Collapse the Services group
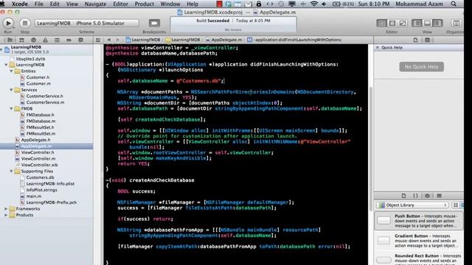This screenshot has height=265, width=472. pyautogui.click(x=12, y=90)
